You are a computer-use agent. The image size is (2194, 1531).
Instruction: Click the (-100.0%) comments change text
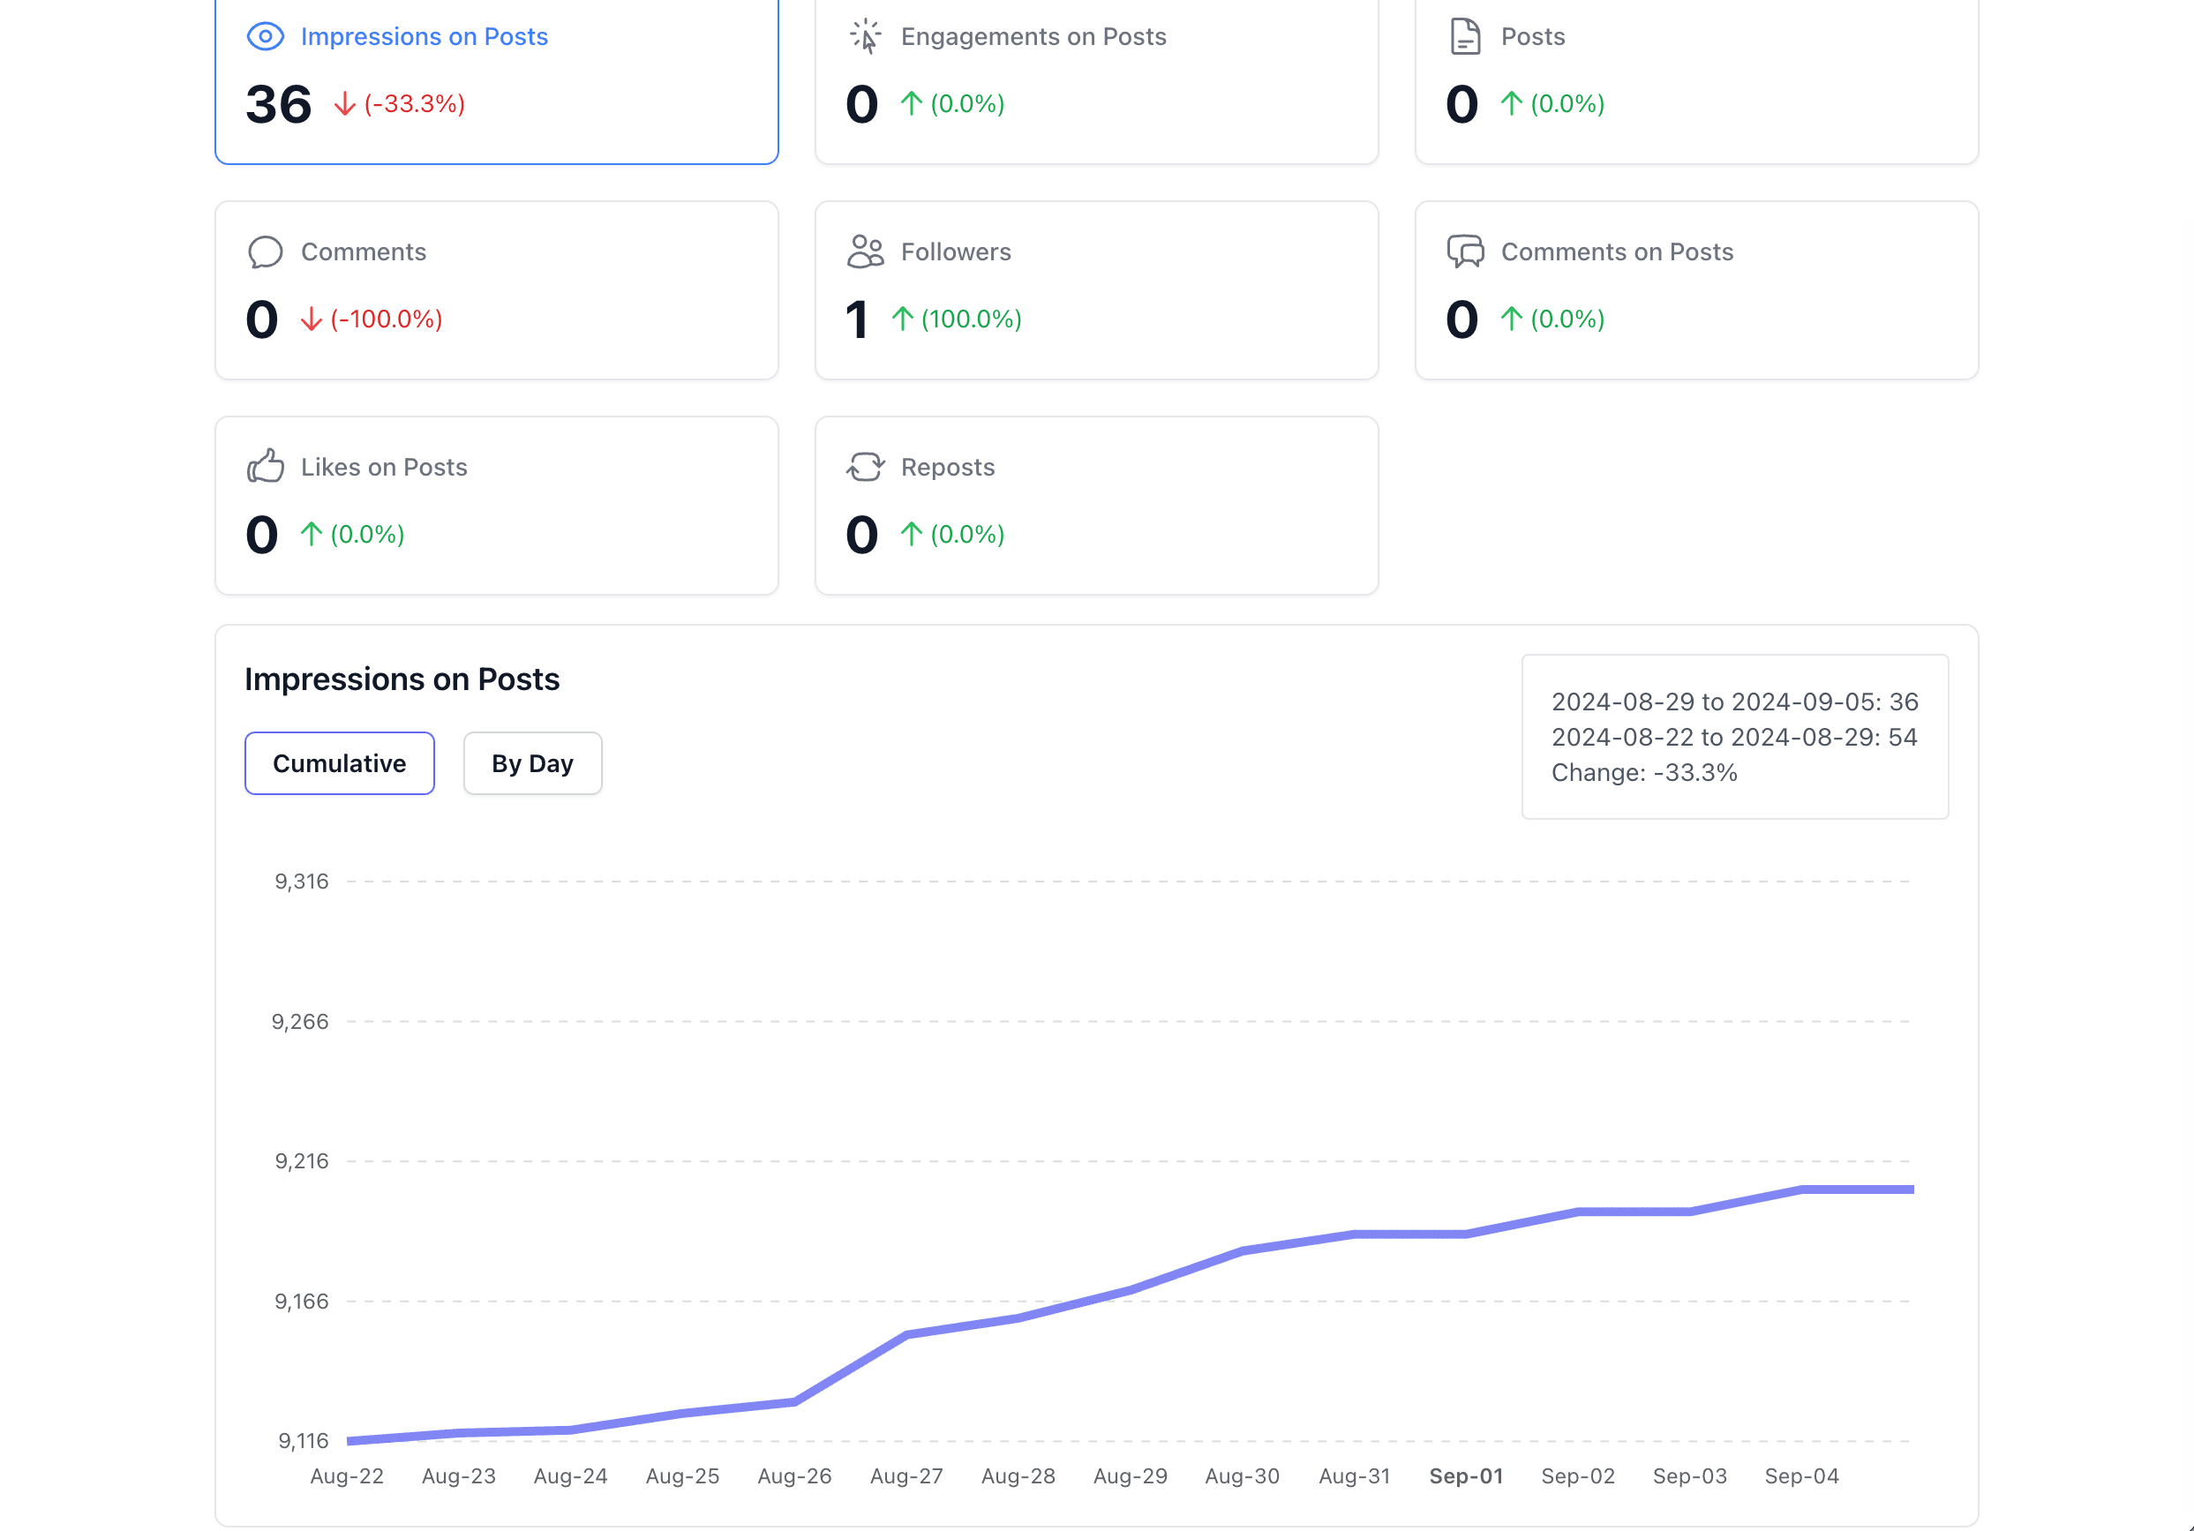[386, 319]
